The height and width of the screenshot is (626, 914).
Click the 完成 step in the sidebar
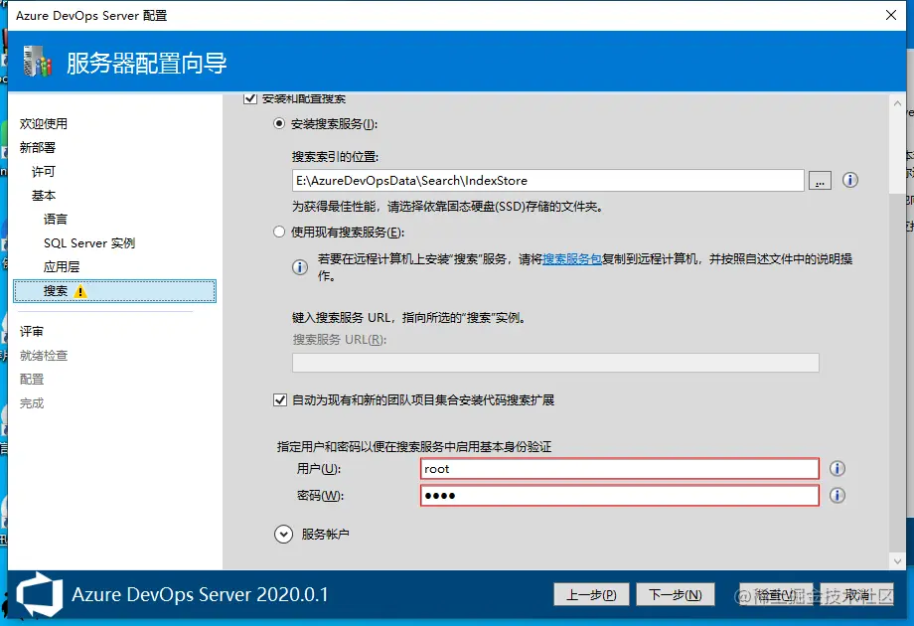(x=32, y=403)
